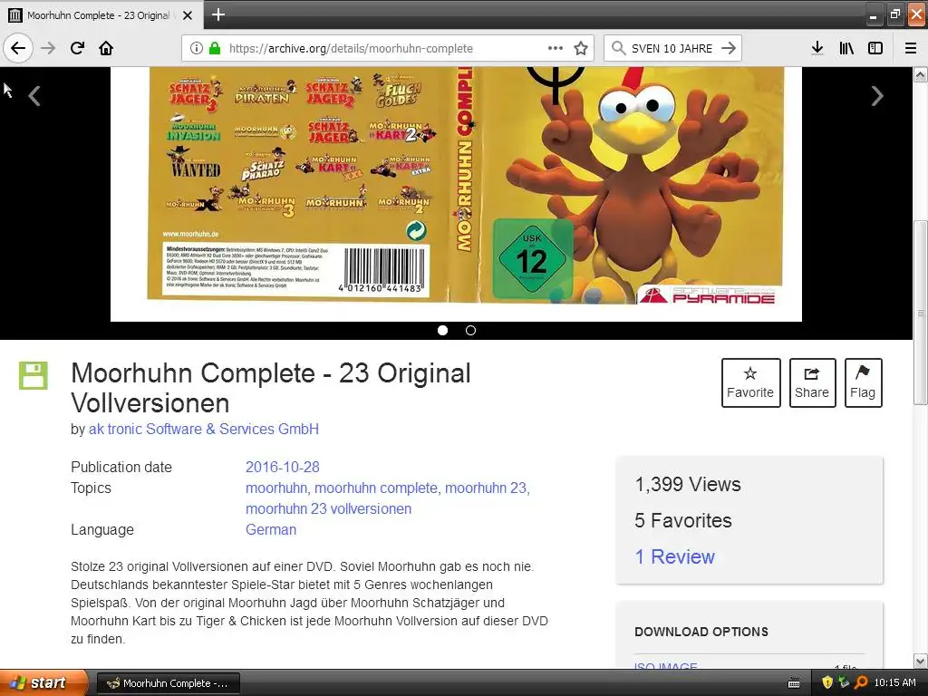Image resolution: width=928 pixels, height=696 pixels.
Task: Click the 10:15 AM clock
Action: pos(894,683)
